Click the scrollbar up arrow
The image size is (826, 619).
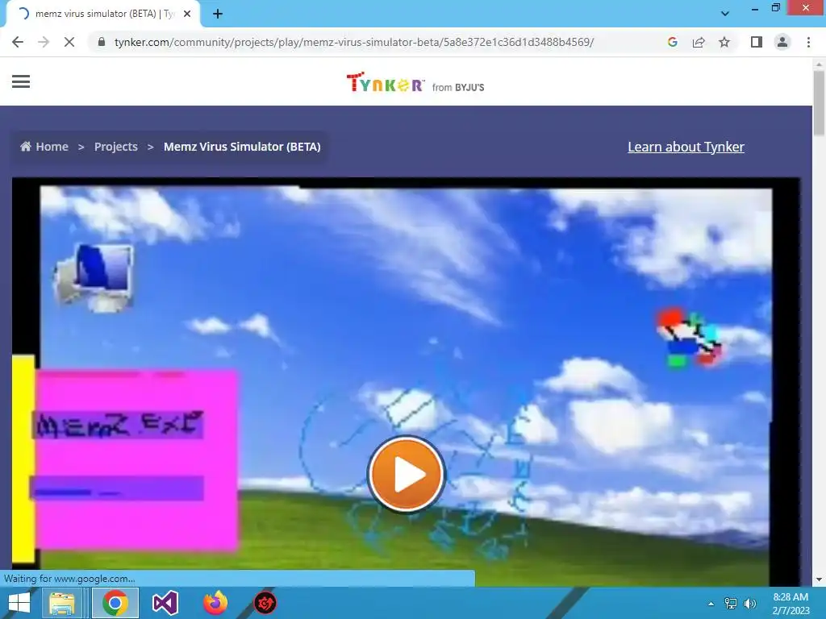[819, 63]
